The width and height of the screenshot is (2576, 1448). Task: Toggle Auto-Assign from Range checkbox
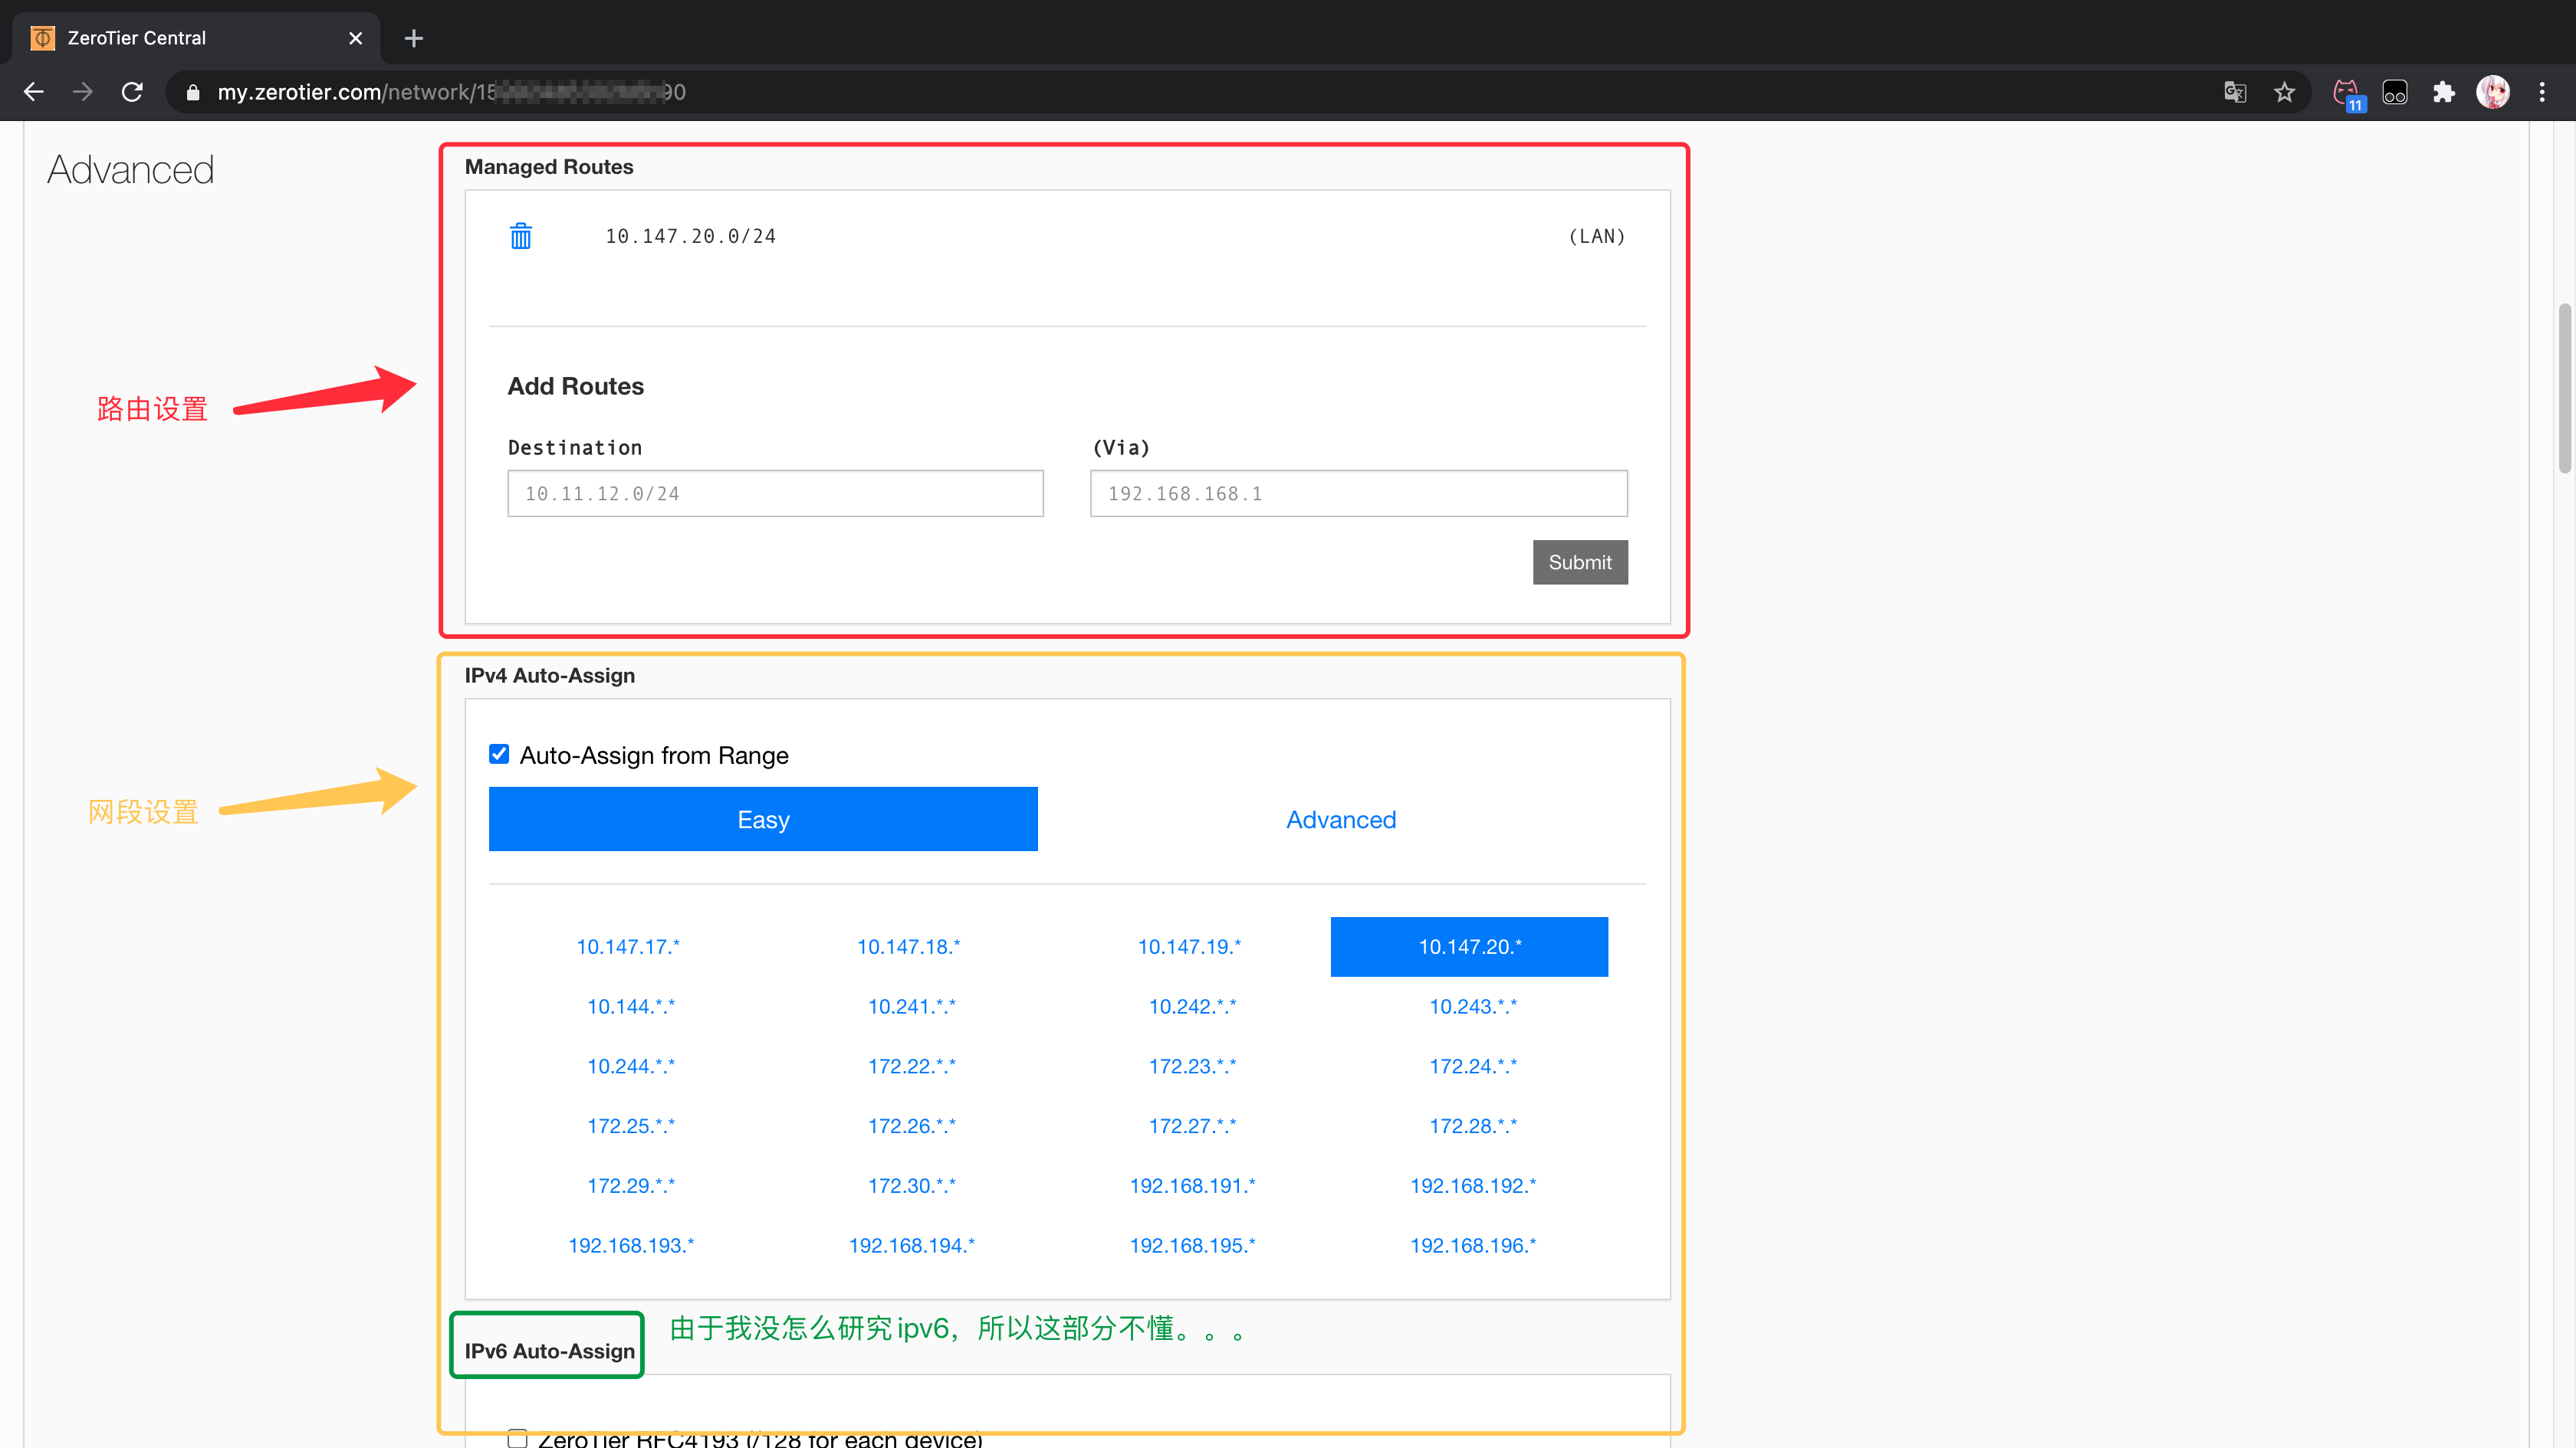pyautogui.click(x=499, y=753)
